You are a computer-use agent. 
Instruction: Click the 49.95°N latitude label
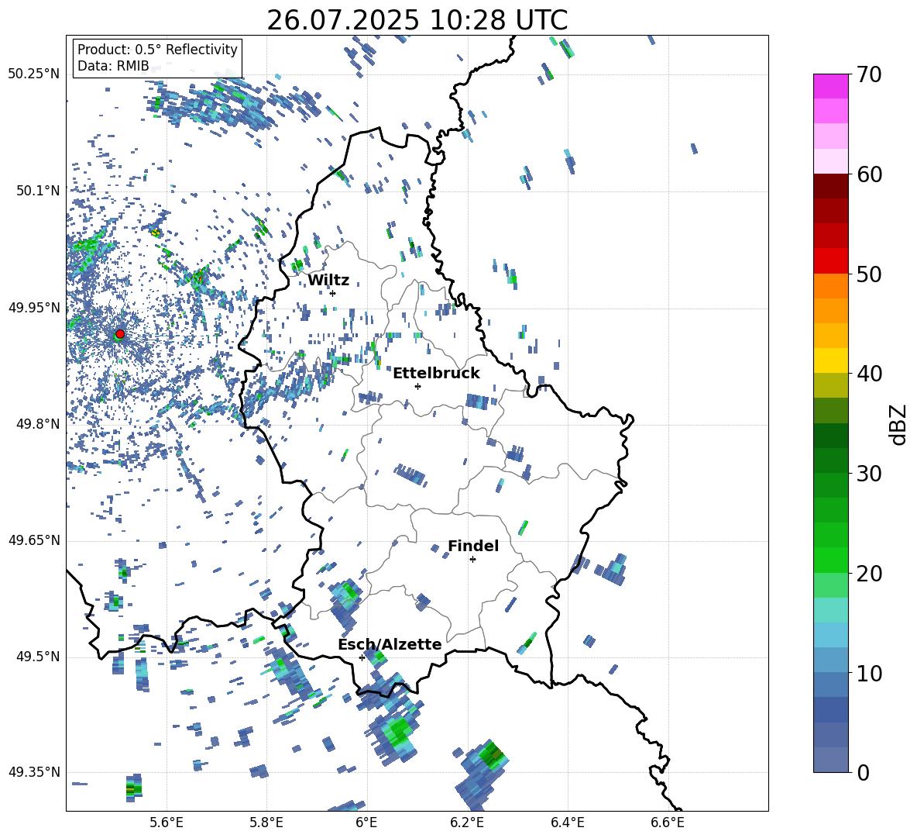pyautogui.click(x=34, y=308)
